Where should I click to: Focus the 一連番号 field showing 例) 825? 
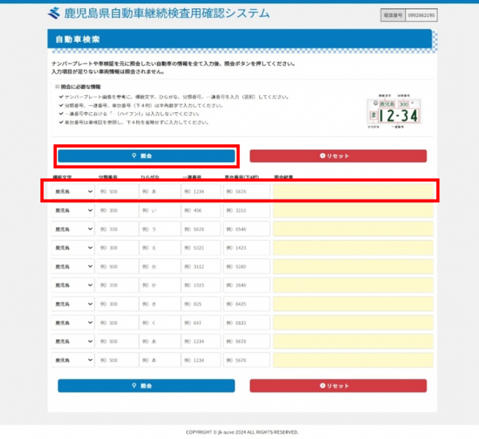pyautogui.click(x=201, y=304)
